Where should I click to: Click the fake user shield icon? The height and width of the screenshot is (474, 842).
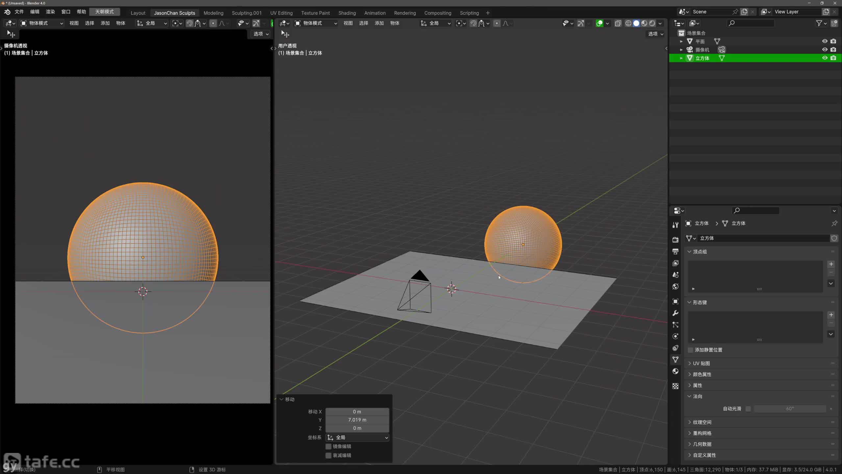[x=834, y=238]
